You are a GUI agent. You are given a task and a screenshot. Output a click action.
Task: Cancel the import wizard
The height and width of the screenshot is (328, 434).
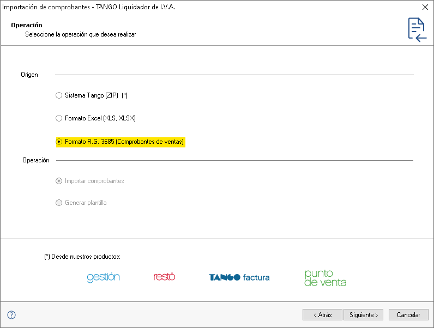pos(408,315)
